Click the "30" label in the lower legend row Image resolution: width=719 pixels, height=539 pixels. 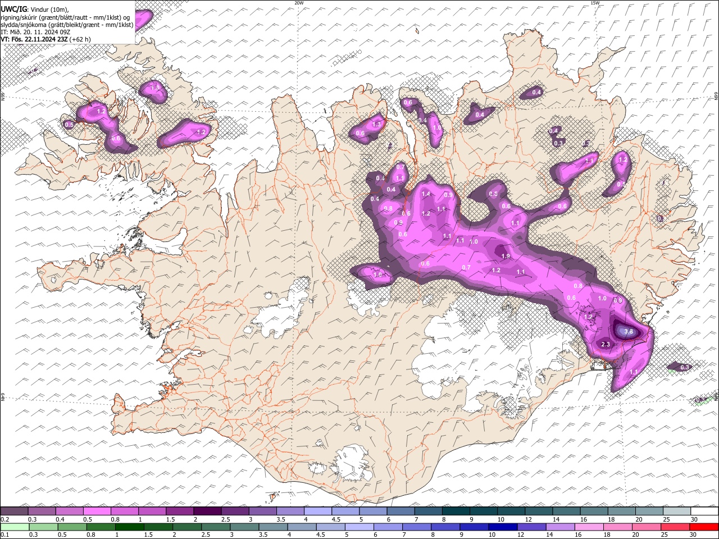tap(693, 535)
